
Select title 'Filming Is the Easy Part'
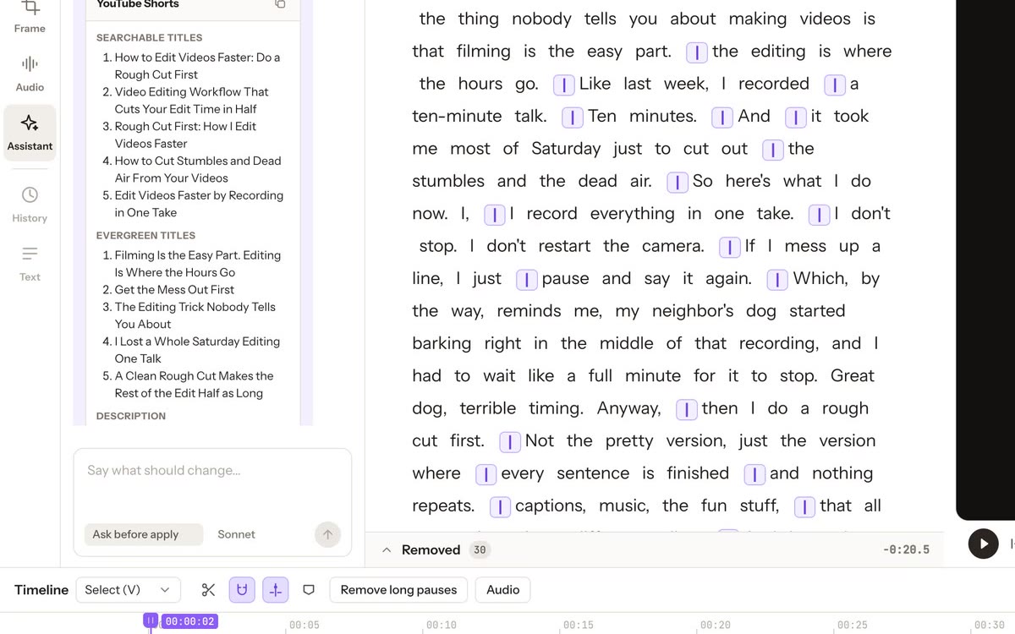[198, 264]
